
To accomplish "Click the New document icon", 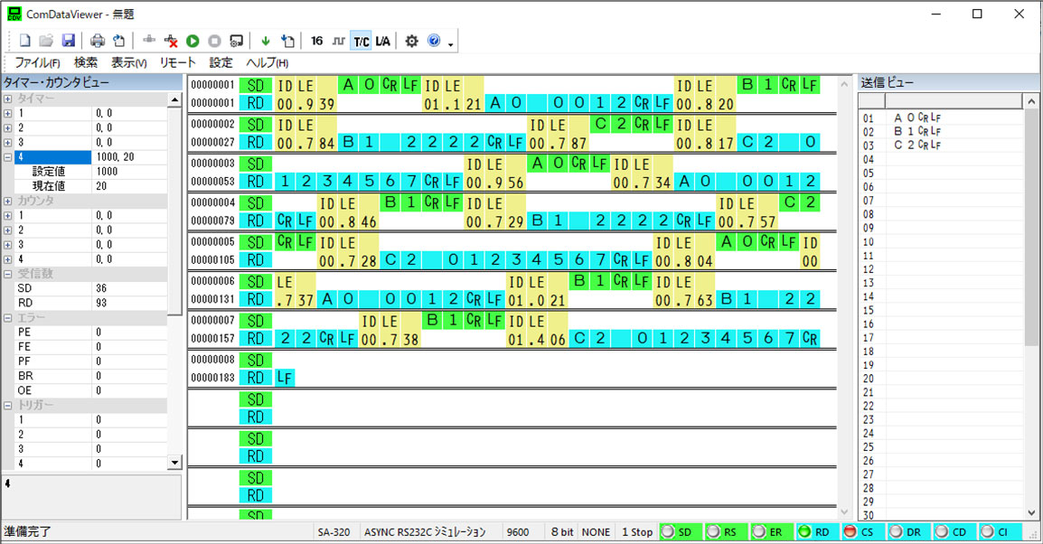I will pos(25,41).
